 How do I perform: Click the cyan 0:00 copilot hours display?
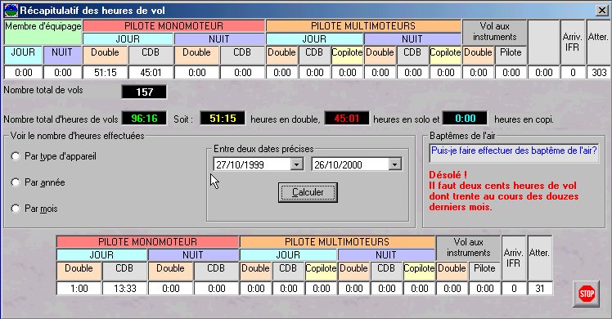coord(465,118)
